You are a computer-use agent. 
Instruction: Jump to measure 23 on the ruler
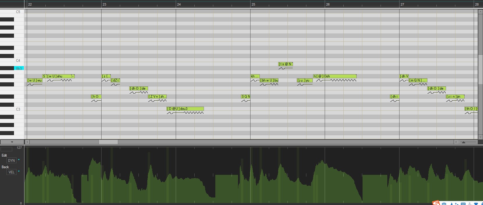point(104,4)
